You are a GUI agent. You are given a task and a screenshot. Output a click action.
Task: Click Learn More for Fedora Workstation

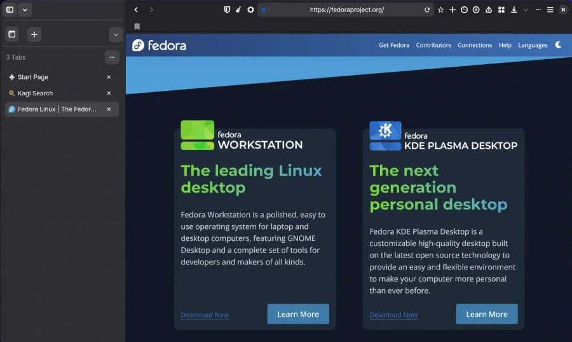tap(298, 314)
